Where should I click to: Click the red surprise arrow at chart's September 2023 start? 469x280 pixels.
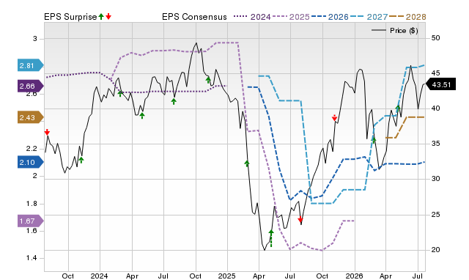point(47,132)
